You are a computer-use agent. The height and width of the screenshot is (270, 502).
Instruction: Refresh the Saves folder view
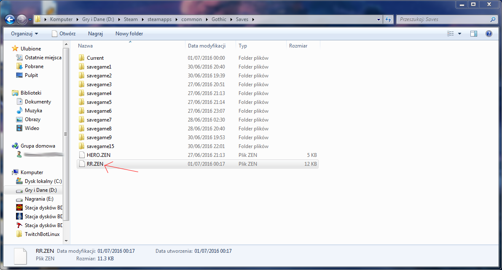point(388,19)
